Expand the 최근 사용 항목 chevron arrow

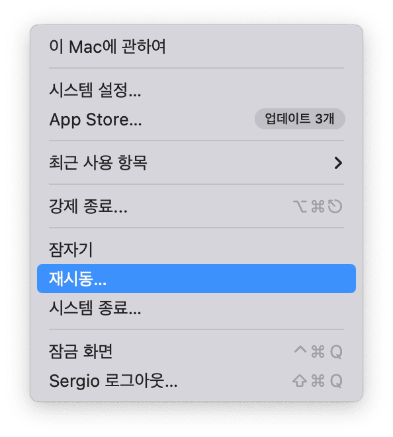pos(338,163)
